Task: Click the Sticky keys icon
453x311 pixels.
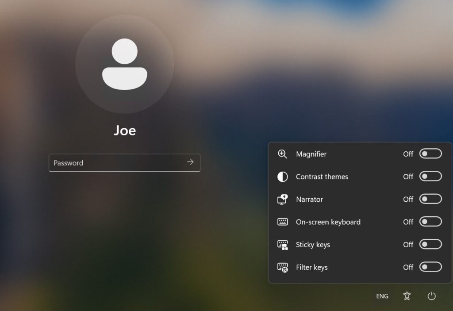Action: tap(282, 245)
